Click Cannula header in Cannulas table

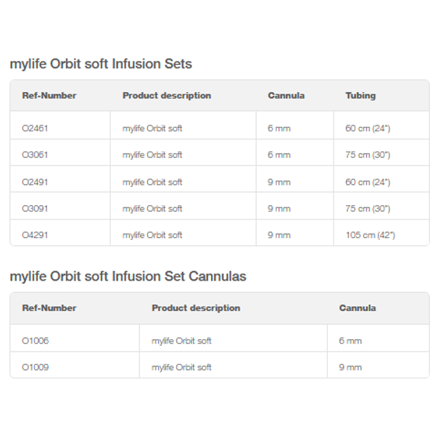(357, 308)
